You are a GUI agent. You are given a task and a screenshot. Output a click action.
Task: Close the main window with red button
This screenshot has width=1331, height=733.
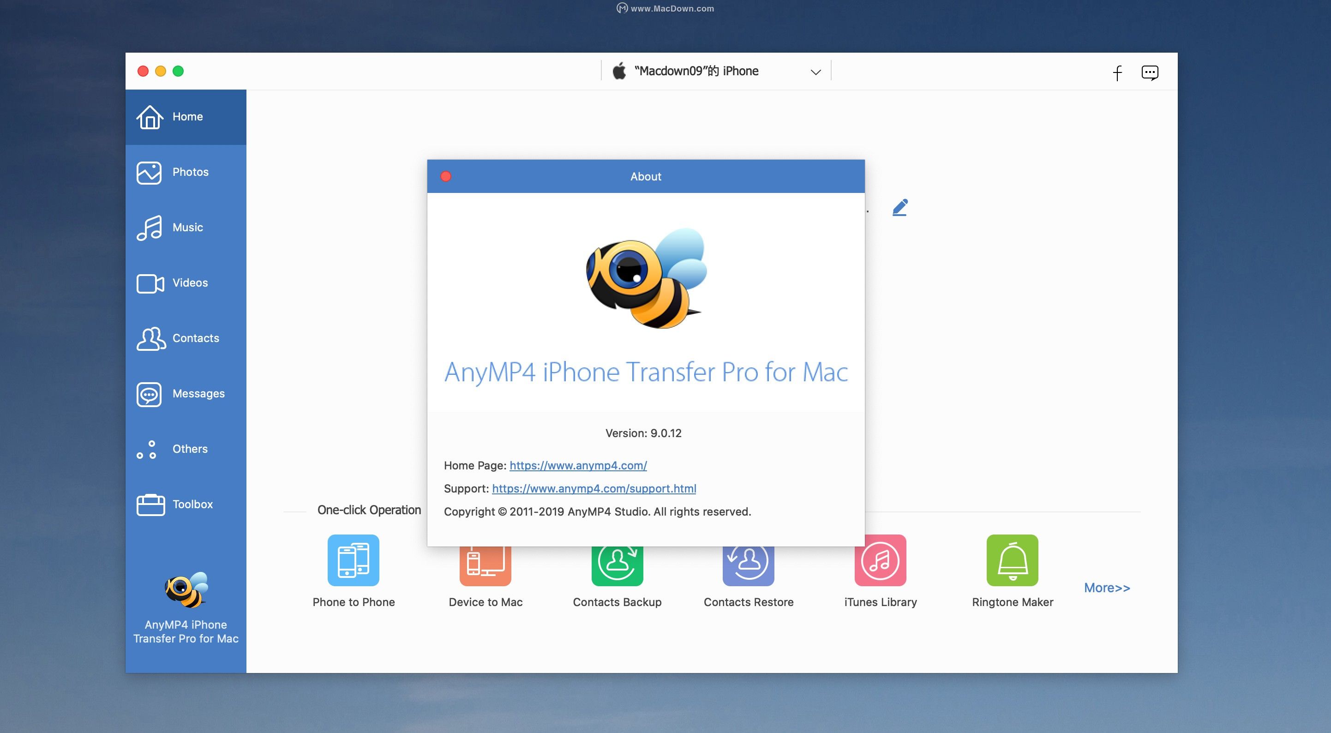pyautogui.click(x=143, y=72)
